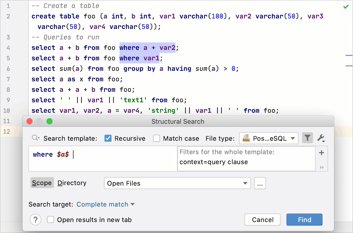Open template tools via the wrench icon
Viewport: 353px width, 233px height.
click(x=321, y=138)
